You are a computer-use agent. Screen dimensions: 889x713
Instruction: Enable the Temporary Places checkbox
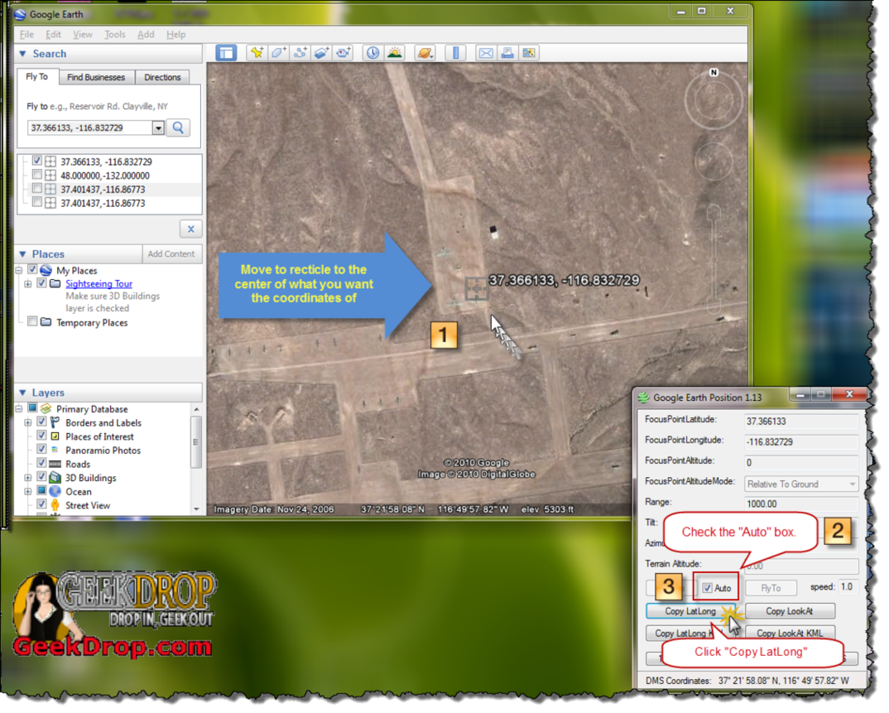(x=32, y=321)
